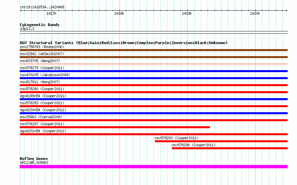
Task: Open dgv6199n54 (Cooper2011) variant label
Action: tap(43, 96)
